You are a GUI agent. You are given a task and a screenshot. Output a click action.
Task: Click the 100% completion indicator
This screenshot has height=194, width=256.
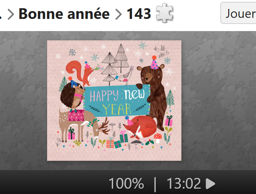point(126,184)
